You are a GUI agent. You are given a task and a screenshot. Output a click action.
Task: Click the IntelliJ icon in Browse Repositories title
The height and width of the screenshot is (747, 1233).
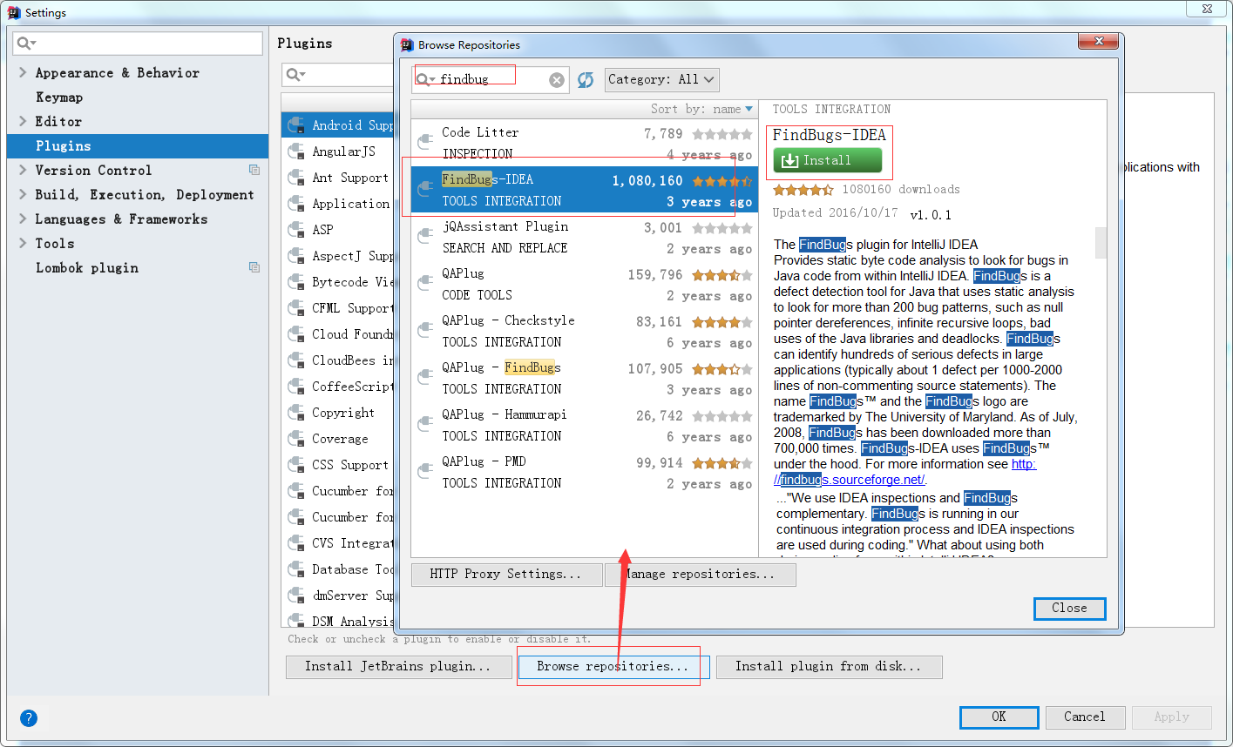pyautogui.click(x=407, y=44)
